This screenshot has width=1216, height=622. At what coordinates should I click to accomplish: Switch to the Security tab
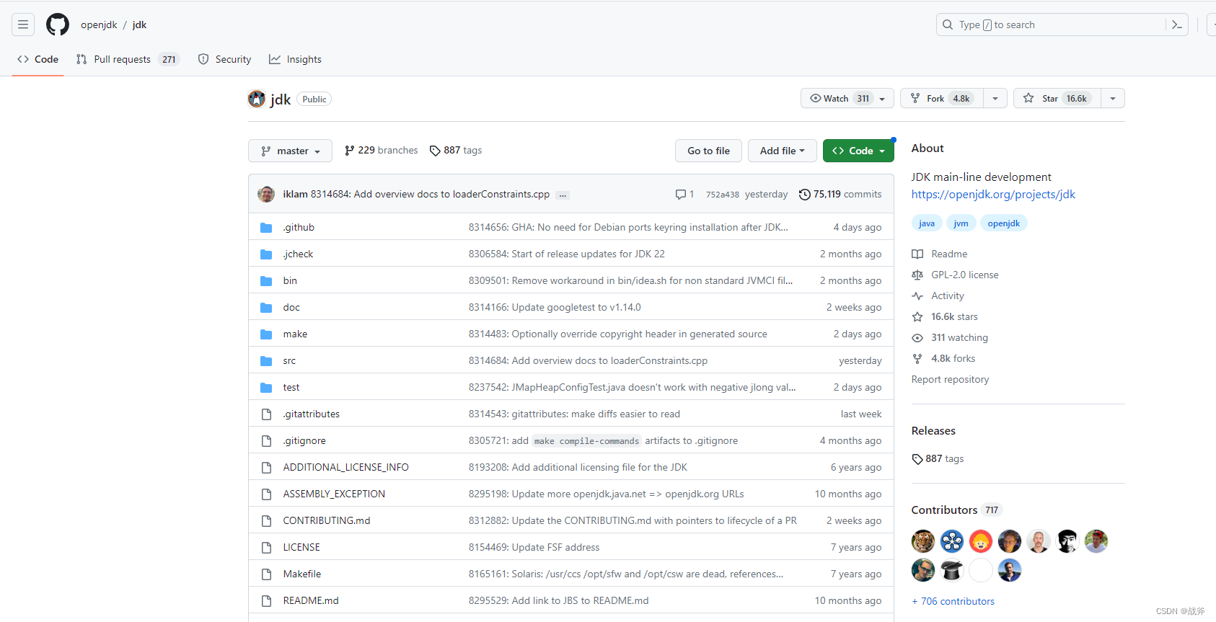[x=224, y=59]
